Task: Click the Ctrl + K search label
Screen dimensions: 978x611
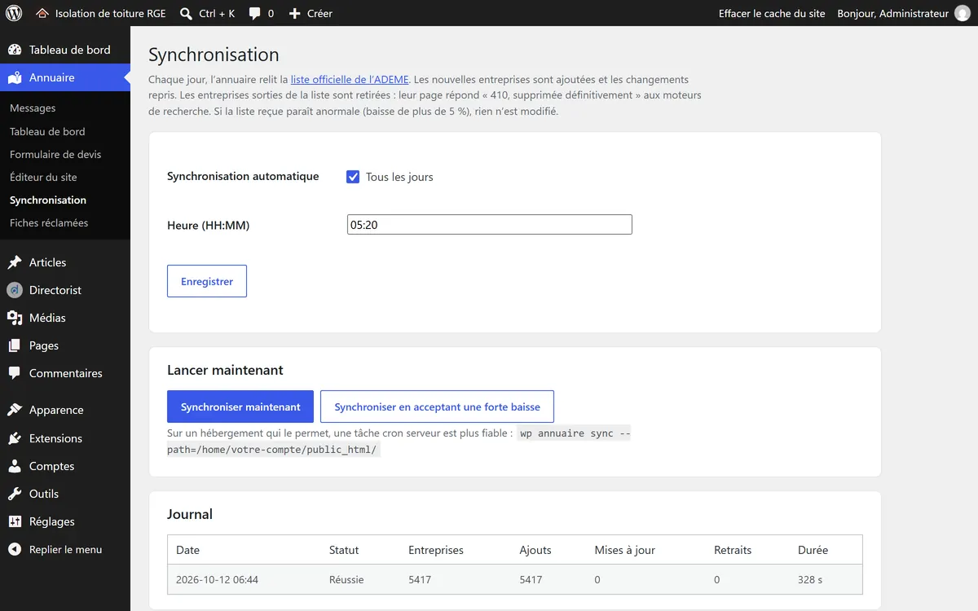Action: 217,13
